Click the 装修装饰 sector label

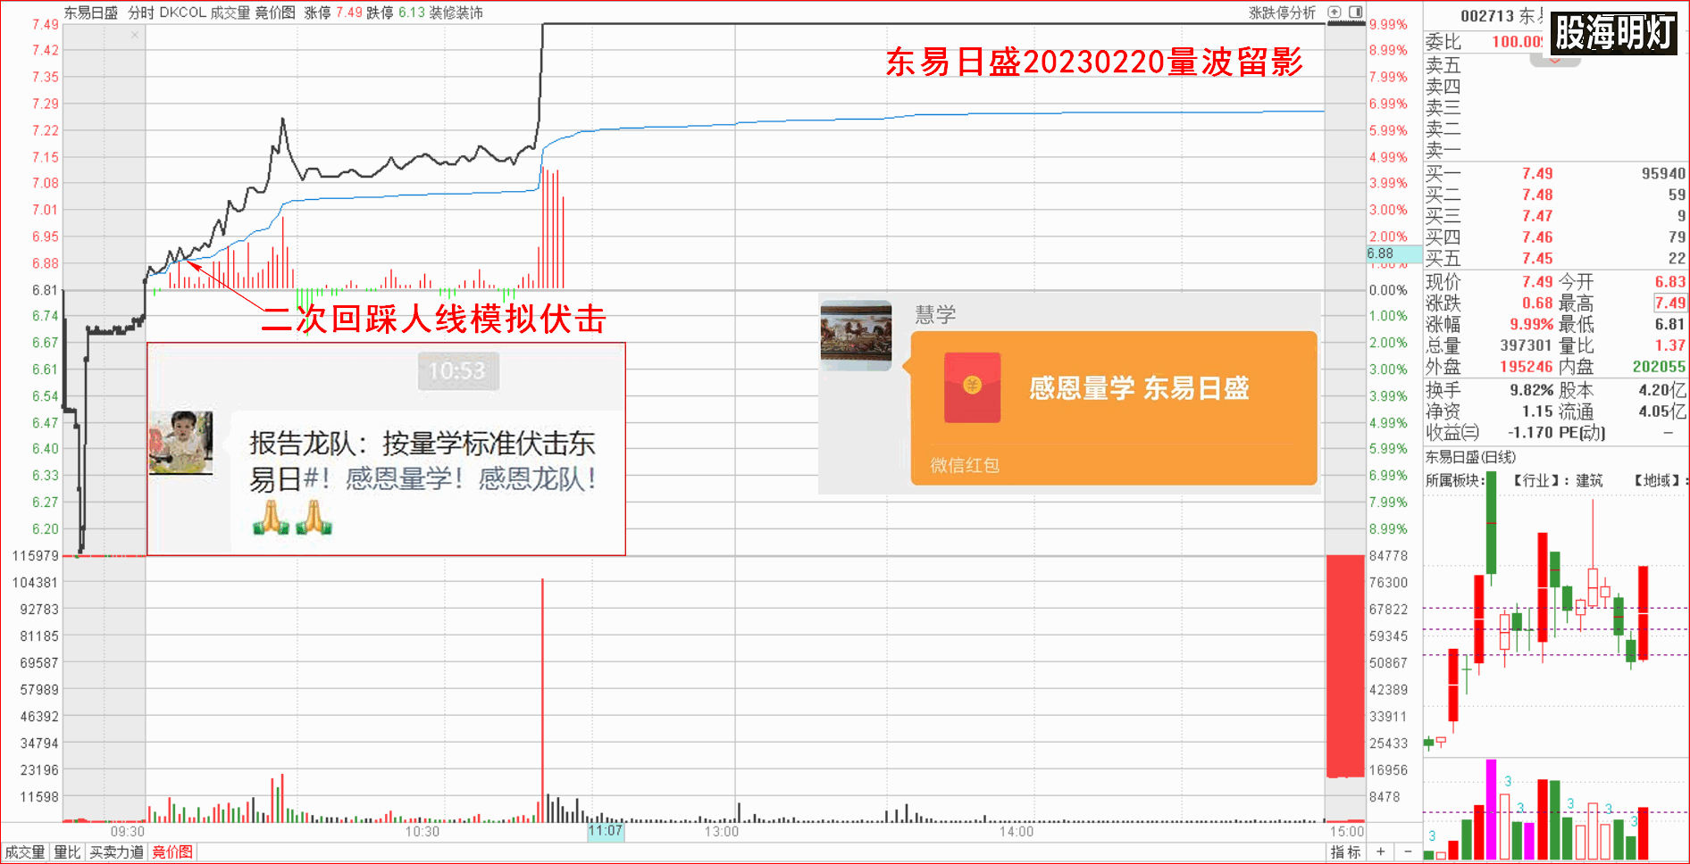click(x=456, y=12)
